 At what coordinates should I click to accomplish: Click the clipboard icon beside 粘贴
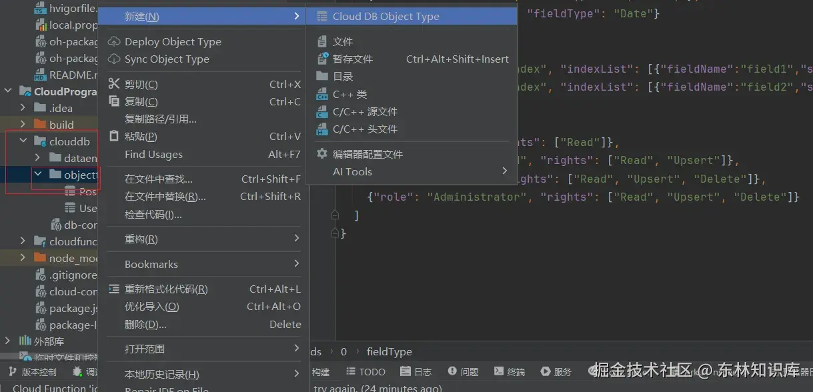click(113, 136)
